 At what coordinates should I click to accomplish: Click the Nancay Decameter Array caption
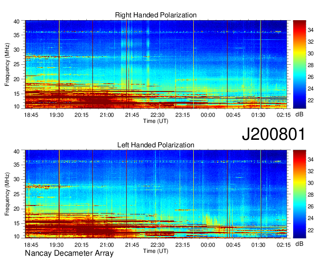(x=69, y=253)
